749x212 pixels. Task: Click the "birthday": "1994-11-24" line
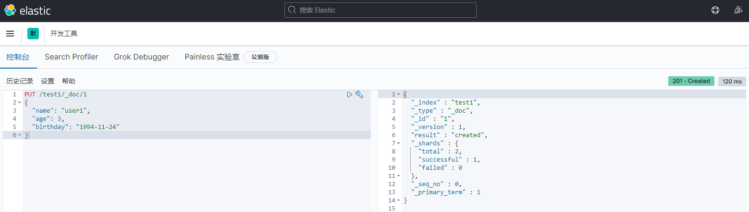75,127
